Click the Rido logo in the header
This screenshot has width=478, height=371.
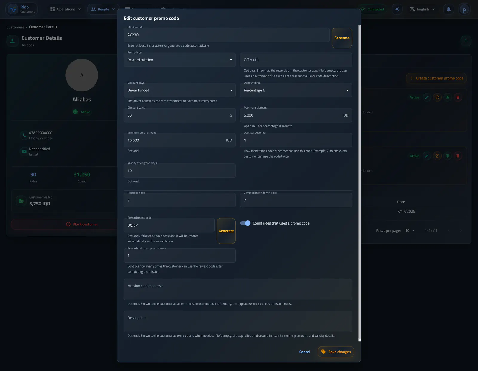tap(13, 9)
